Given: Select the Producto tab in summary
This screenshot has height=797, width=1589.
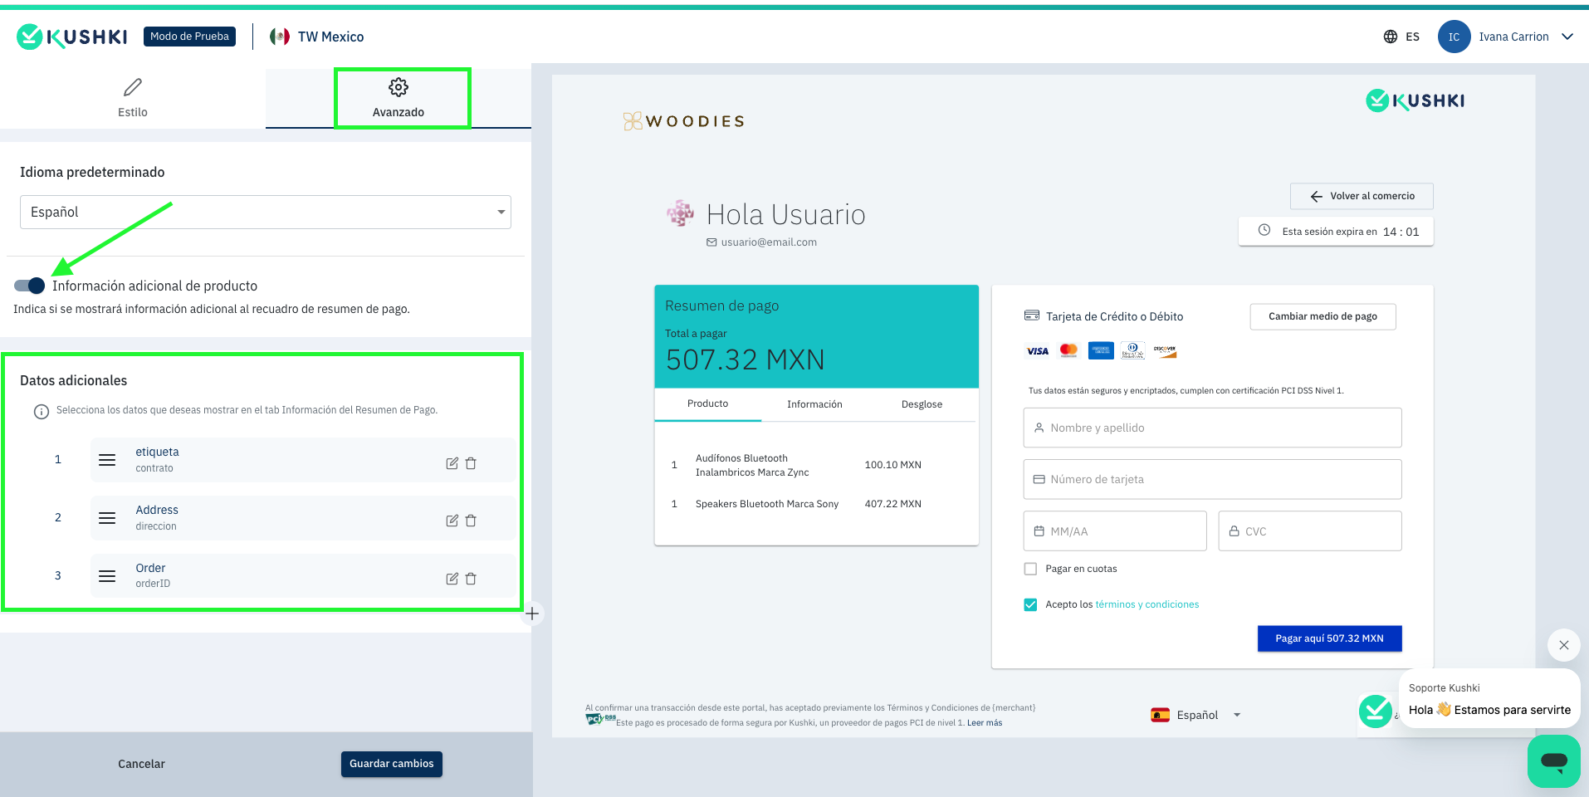Looking at the screenshot, I should 708,404.
